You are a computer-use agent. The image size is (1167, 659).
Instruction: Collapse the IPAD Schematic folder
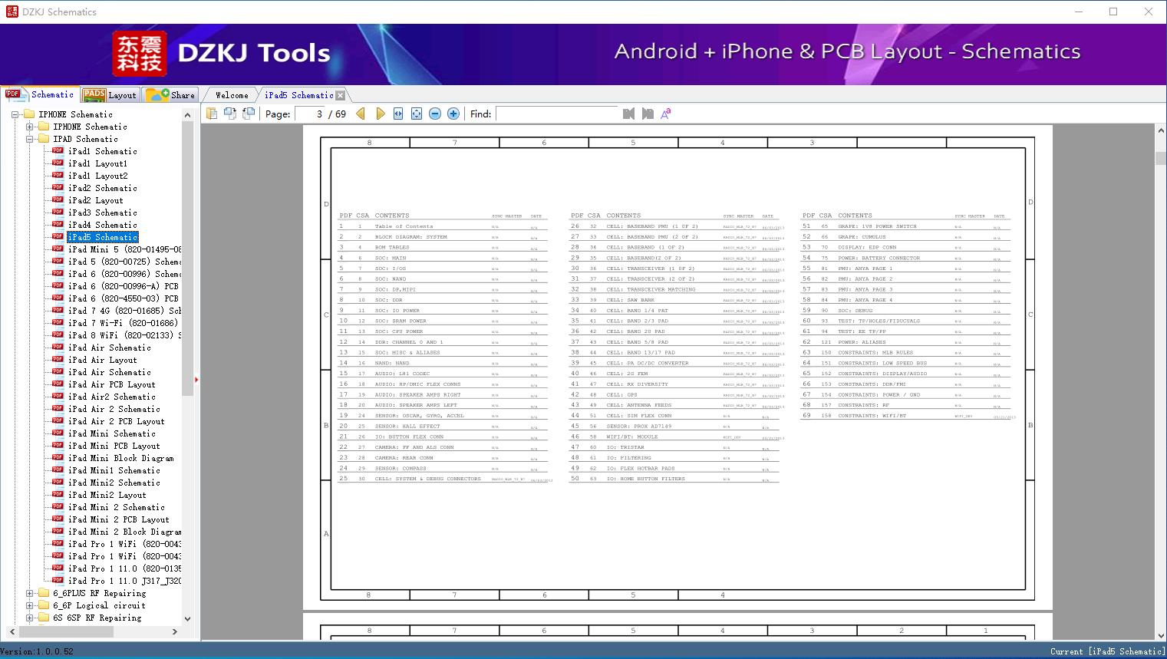[29, 139]
